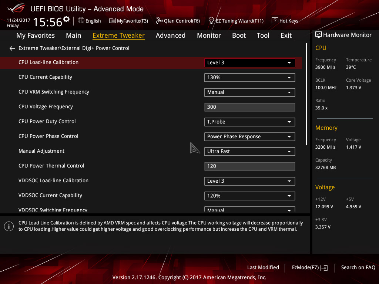Click the ROG logo icon

click(16, 8)
